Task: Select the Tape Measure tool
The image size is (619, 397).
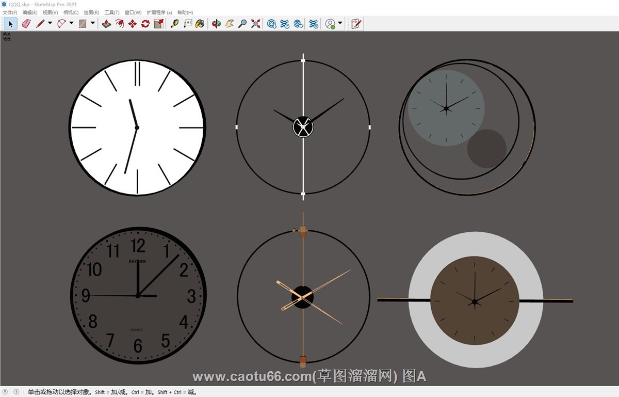Action: 174,24
